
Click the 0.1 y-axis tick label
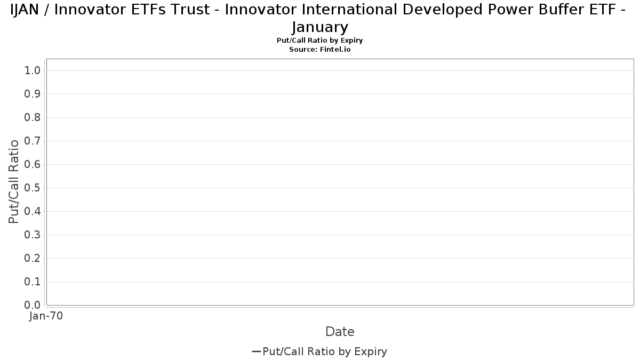click(x=33, y=282)
